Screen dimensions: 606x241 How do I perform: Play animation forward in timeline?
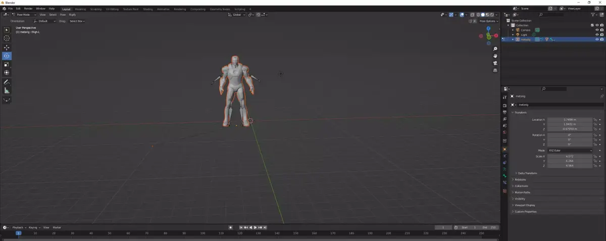256,227
